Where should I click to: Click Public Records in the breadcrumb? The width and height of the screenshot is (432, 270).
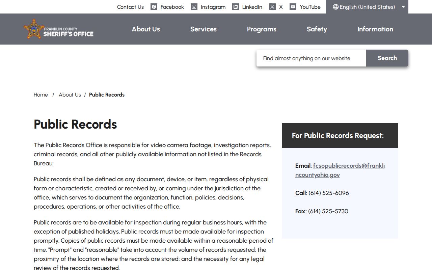pos(107,95)
